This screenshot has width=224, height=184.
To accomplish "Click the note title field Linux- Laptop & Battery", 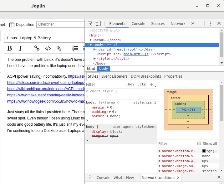I will (x=44, y=38).
